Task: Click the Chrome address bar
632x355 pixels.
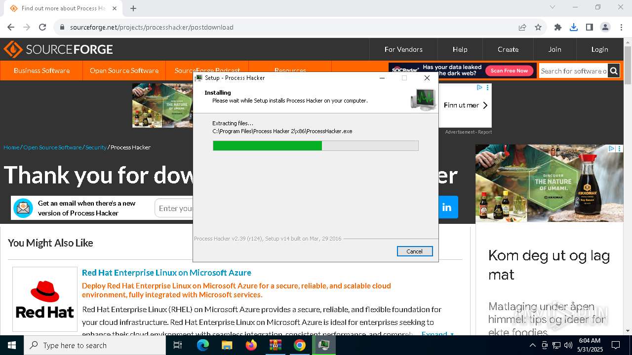Action: (286, 27)
